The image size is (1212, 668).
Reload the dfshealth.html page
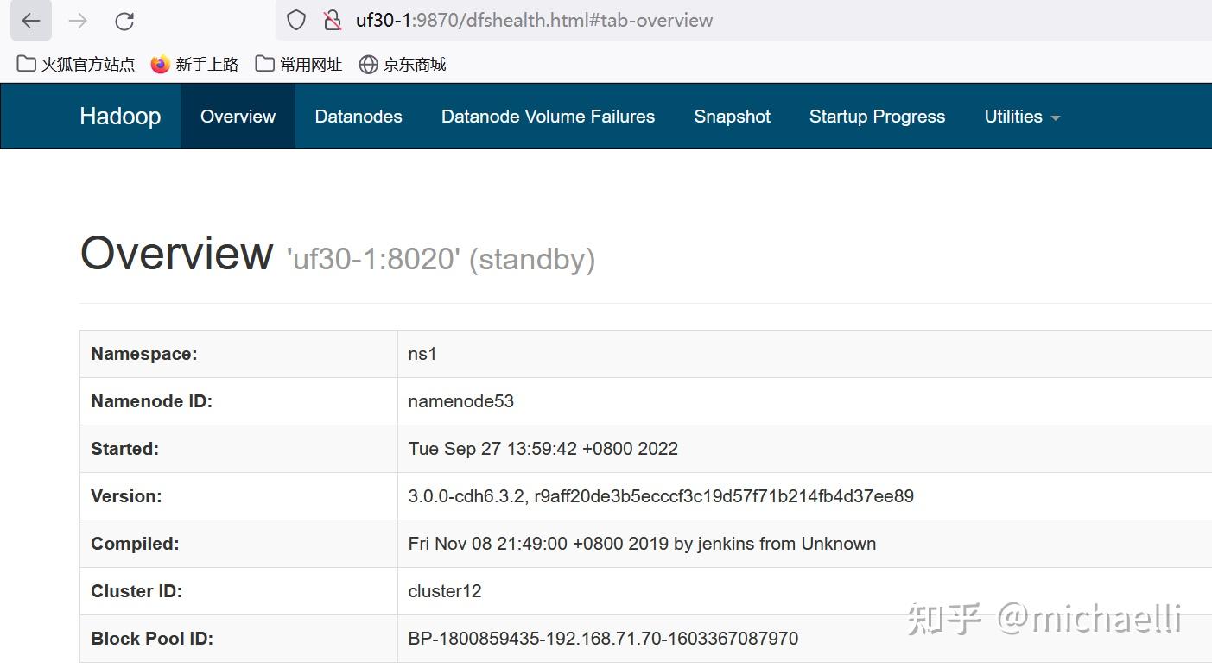coord(124,20)
